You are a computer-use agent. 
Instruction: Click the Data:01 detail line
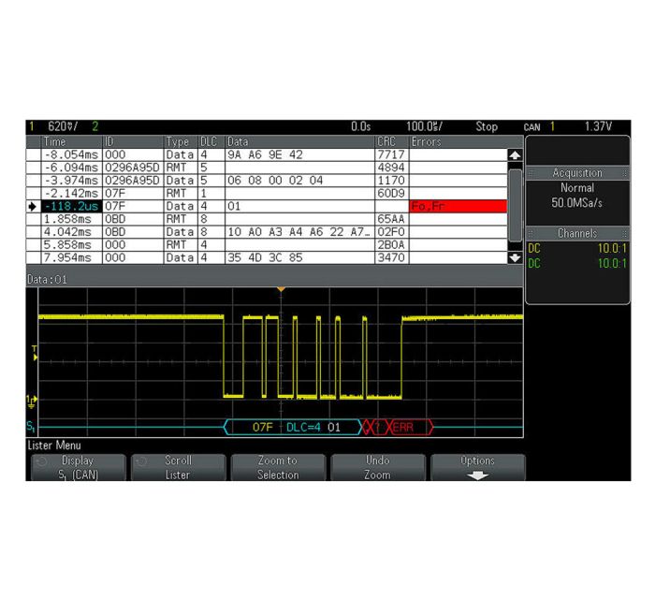coord(47,280)
